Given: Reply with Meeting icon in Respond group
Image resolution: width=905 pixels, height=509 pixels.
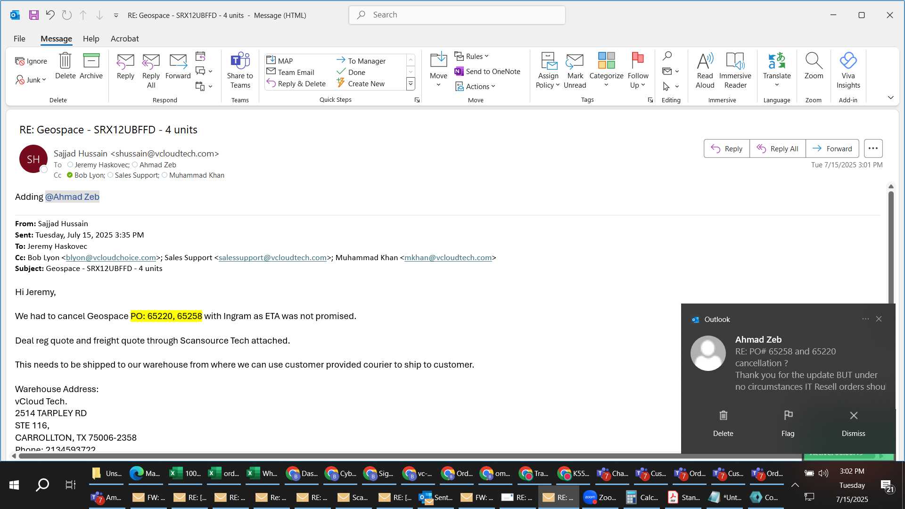Looking at the screenshot, I should point(200,57).
